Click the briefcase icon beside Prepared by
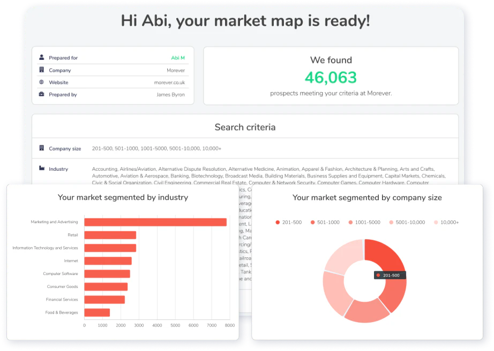This screenshot has width=494, height=351. point(42,95)
